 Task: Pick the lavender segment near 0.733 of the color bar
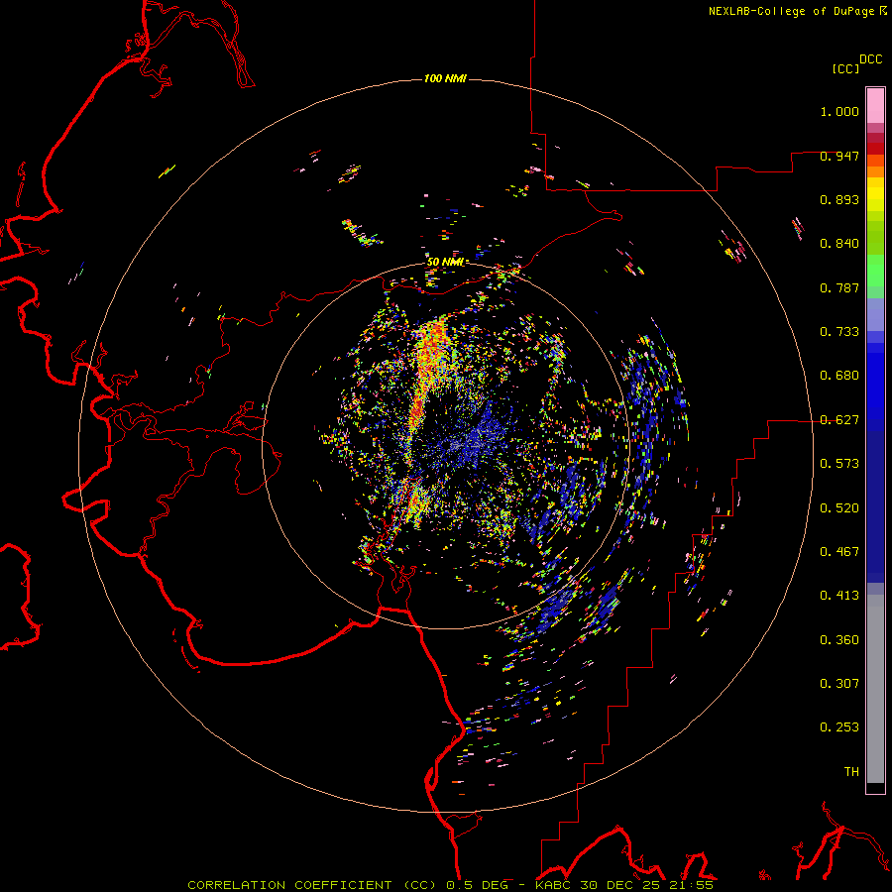875,315
